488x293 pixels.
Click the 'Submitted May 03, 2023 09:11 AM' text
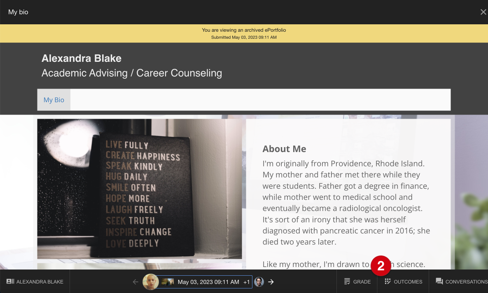[244, 38]
